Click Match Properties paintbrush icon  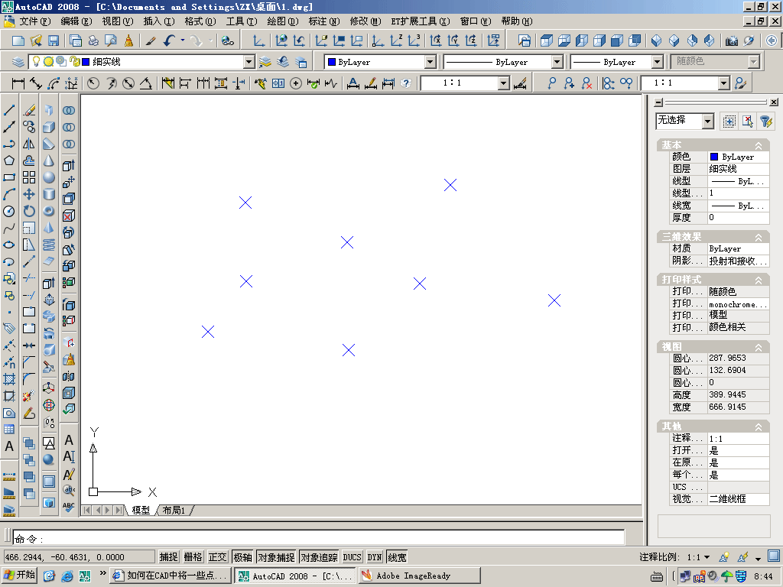click(151, 41)
